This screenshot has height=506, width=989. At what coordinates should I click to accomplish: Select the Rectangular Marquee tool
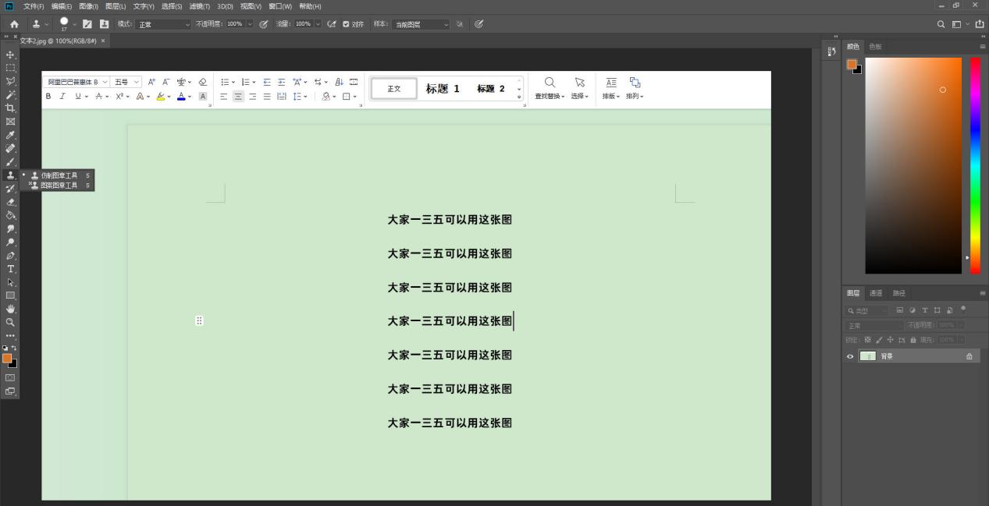(10, 68)
